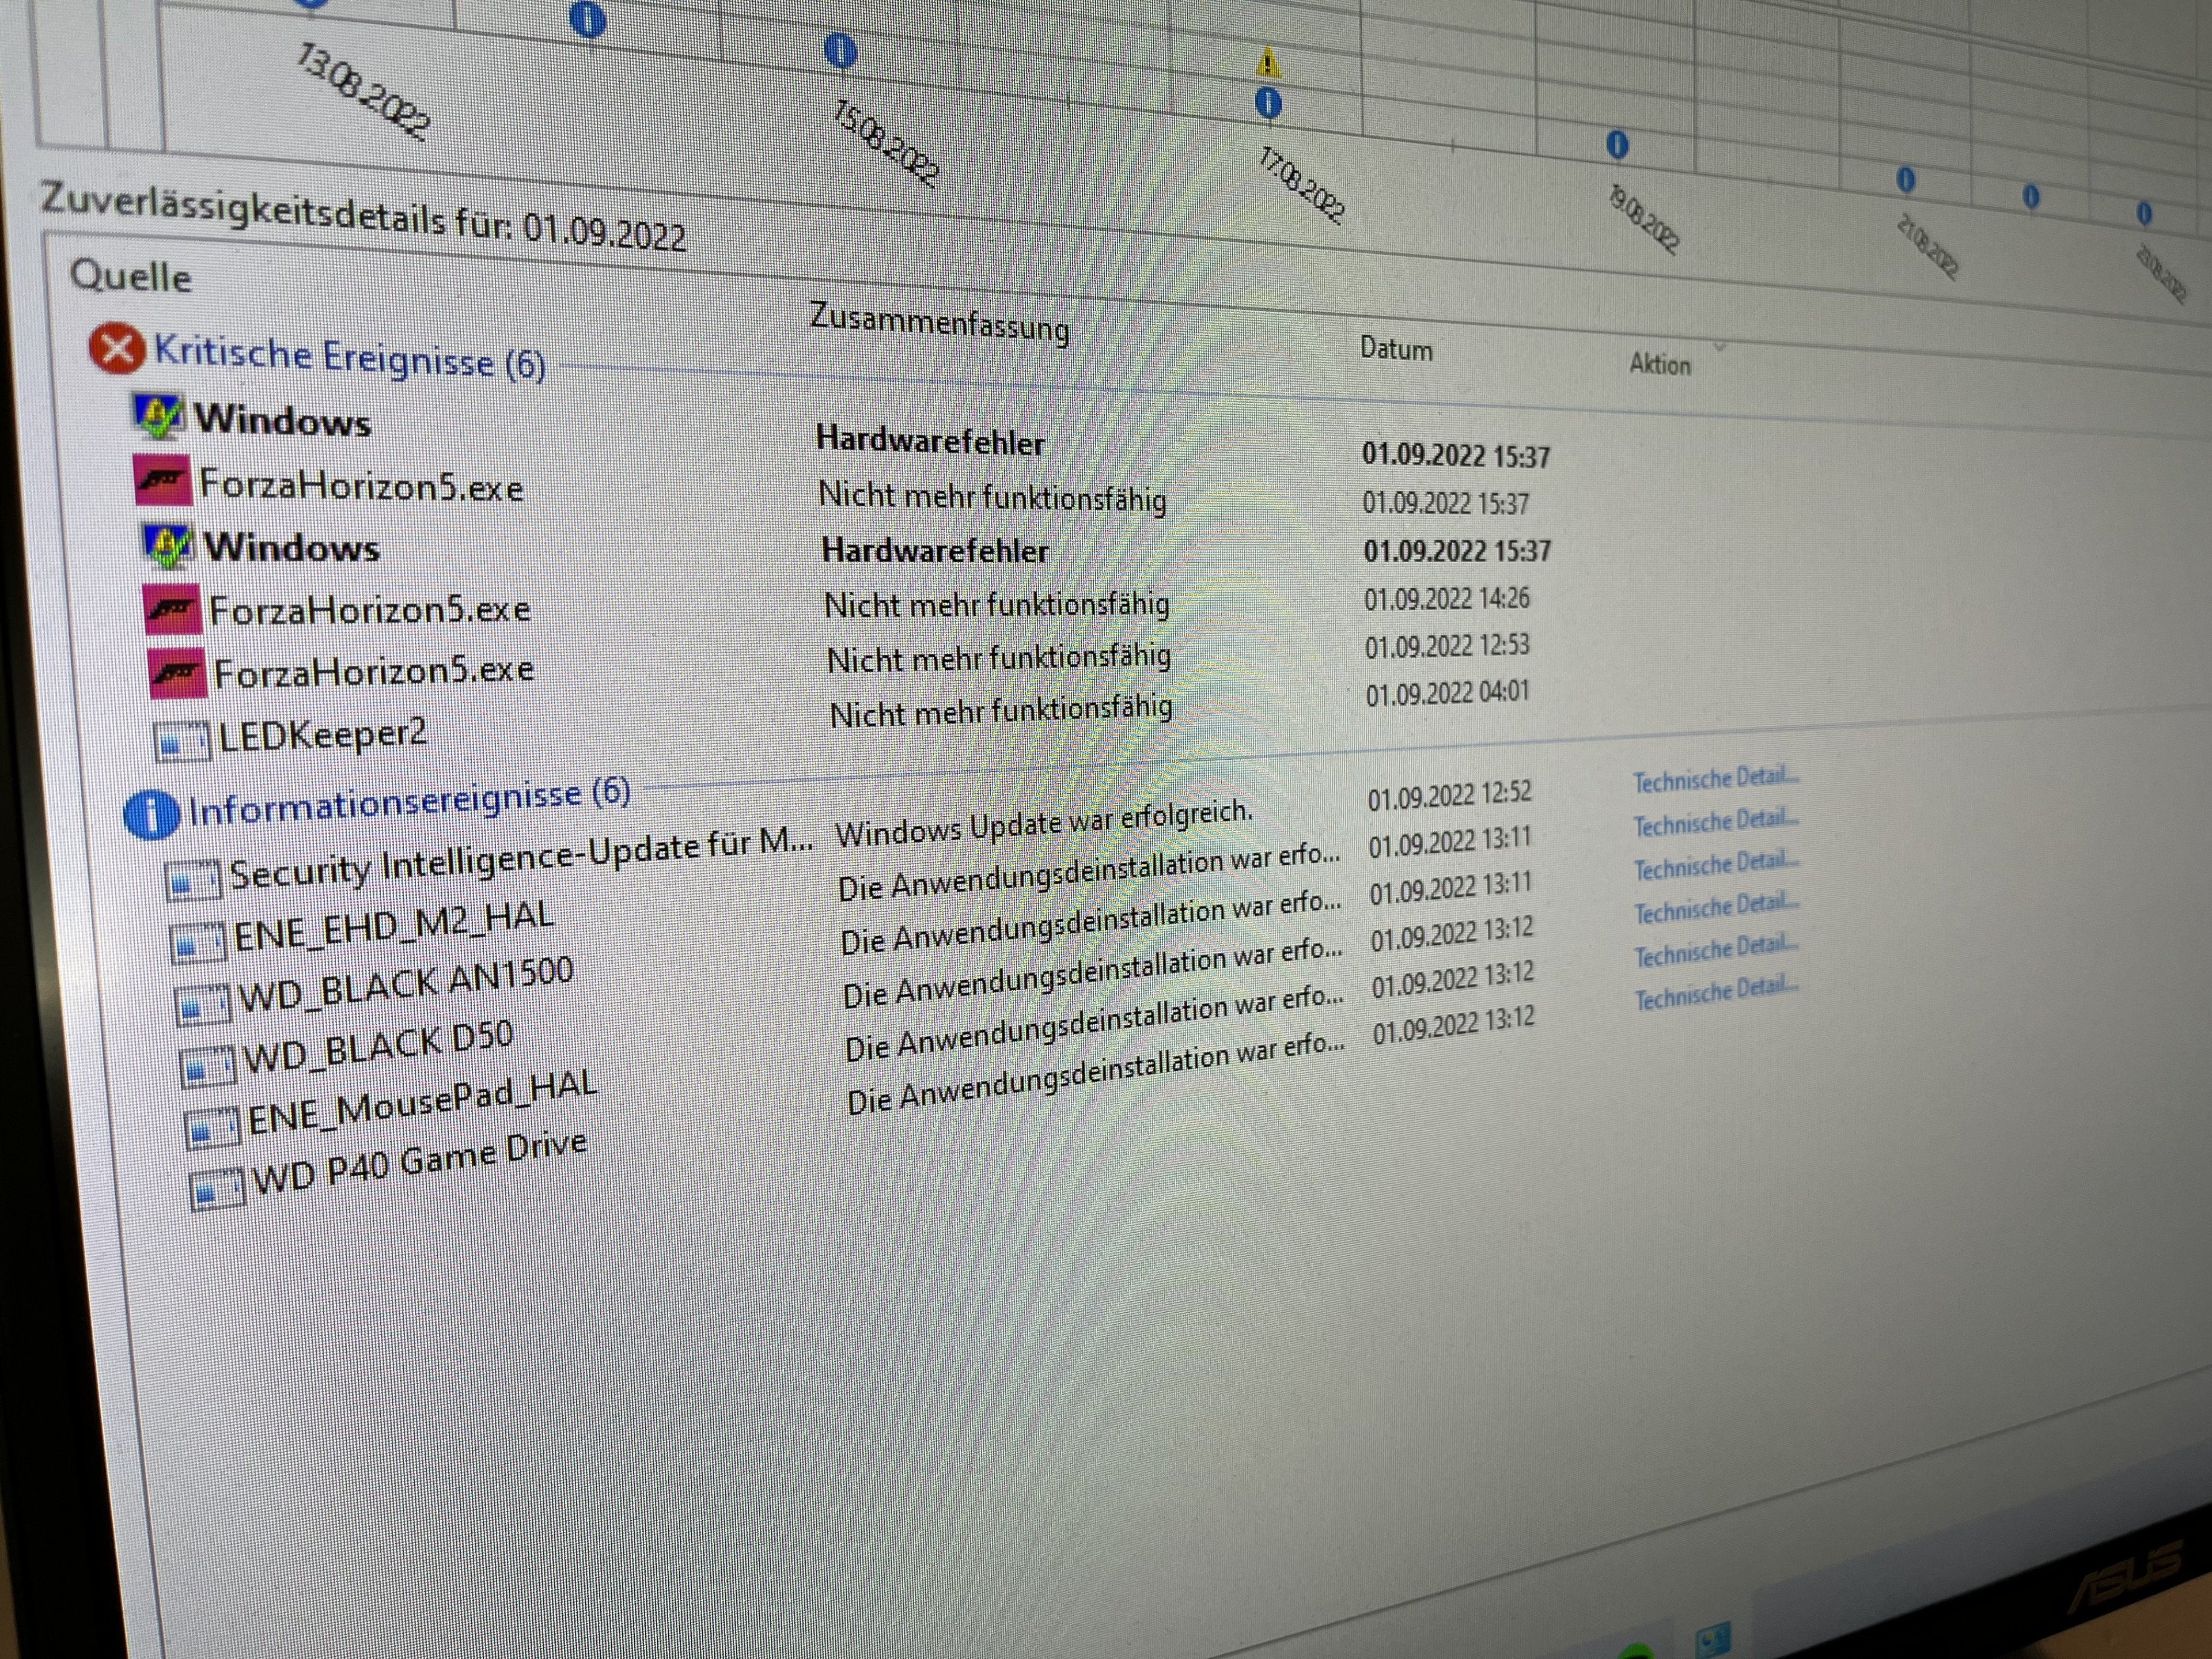Image resolution: width=2212 pixels, height=1659 pixels.
Task: Click the info icon below the warning triangle
Action: (x=1268, y=103)
